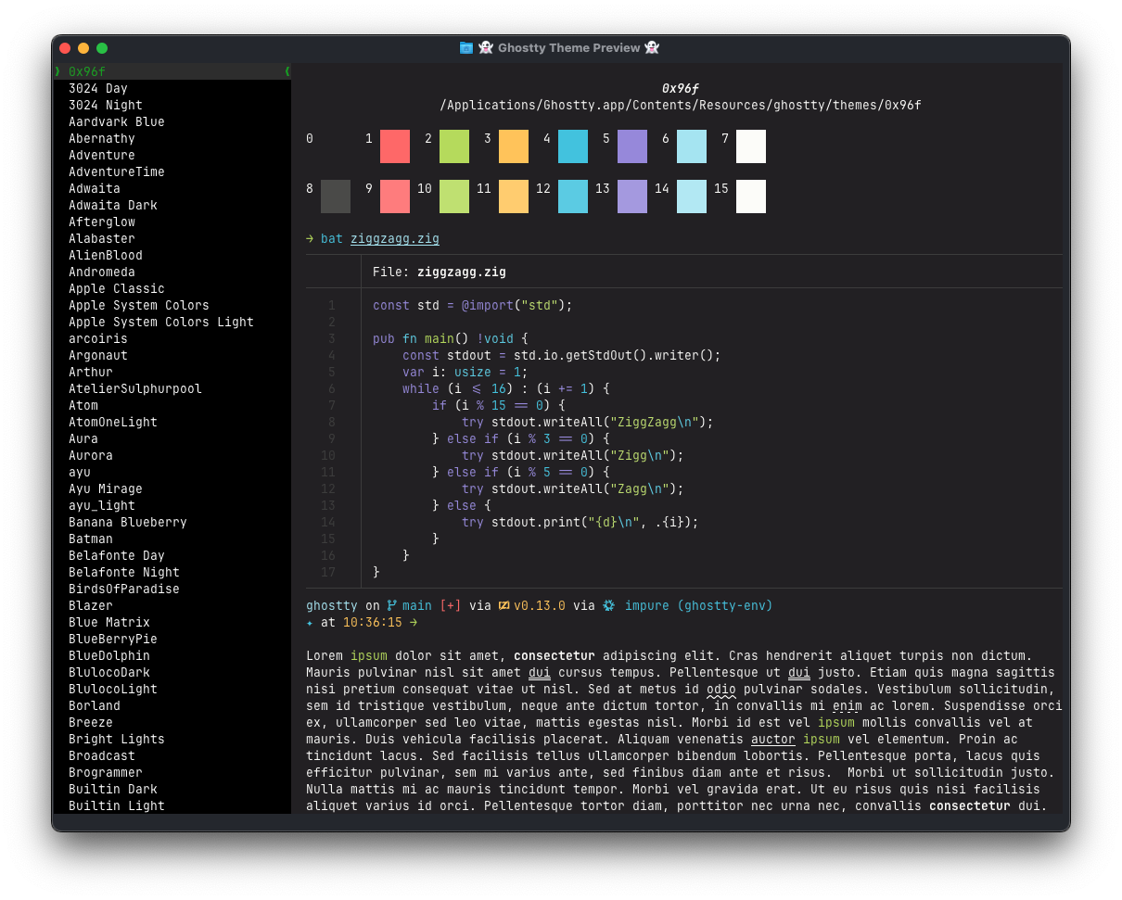Pick the Banana Blueberry theme
This screenshot has width=1122, height=900.
(x=128, y=523)
